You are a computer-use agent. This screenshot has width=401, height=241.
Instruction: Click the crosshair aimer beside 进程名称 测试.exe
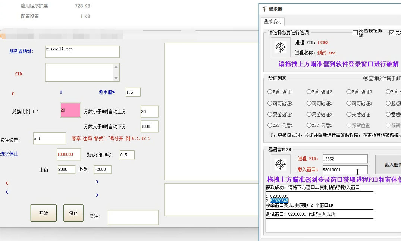pos(281,47)
